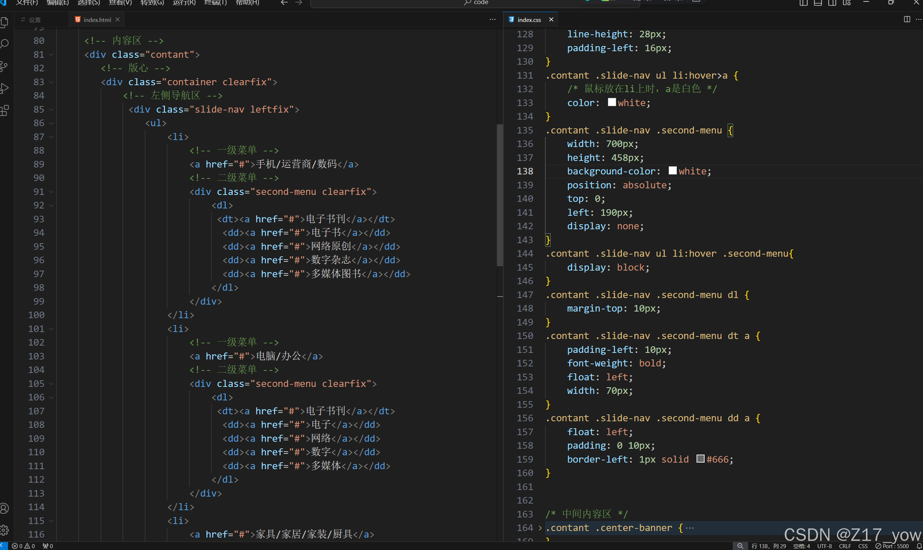Collapse the div.contant block at line 81
Screen dimensions: 923x550
click(x=52, y=55)
